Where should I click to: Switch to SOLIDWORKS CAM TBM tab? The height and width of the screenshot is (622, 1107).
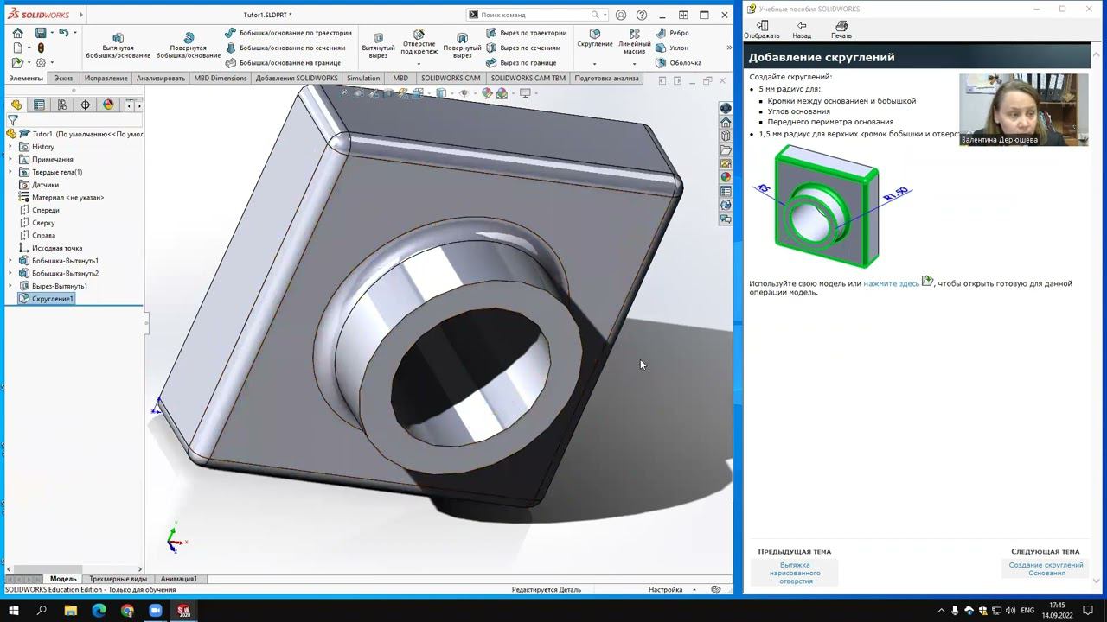pyautogui.click(x=528, y=78)
